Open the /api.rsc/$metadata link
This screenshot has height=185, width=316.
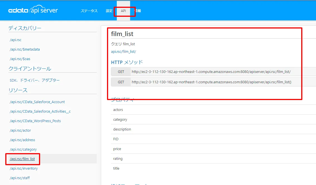coord(25,49)
